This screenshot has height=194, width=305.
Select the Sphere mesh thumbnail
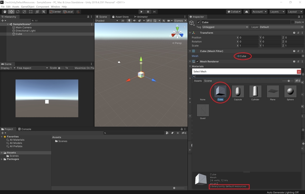click(x=290, y=91)
